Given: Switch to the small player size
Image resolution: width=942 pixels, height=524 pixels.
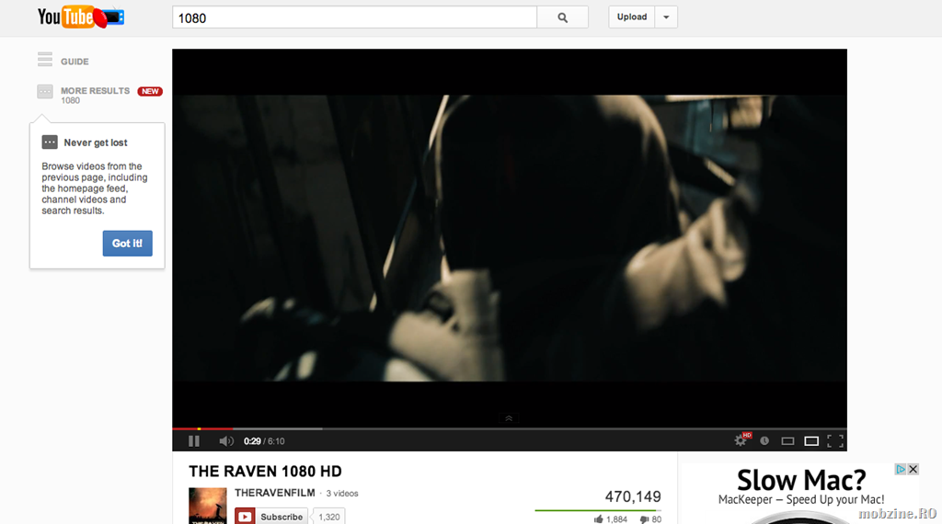Looking at the screenshot, I should pos(787,441).
